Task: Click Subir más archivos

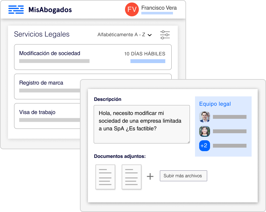Action: click(x=183, y=175)
